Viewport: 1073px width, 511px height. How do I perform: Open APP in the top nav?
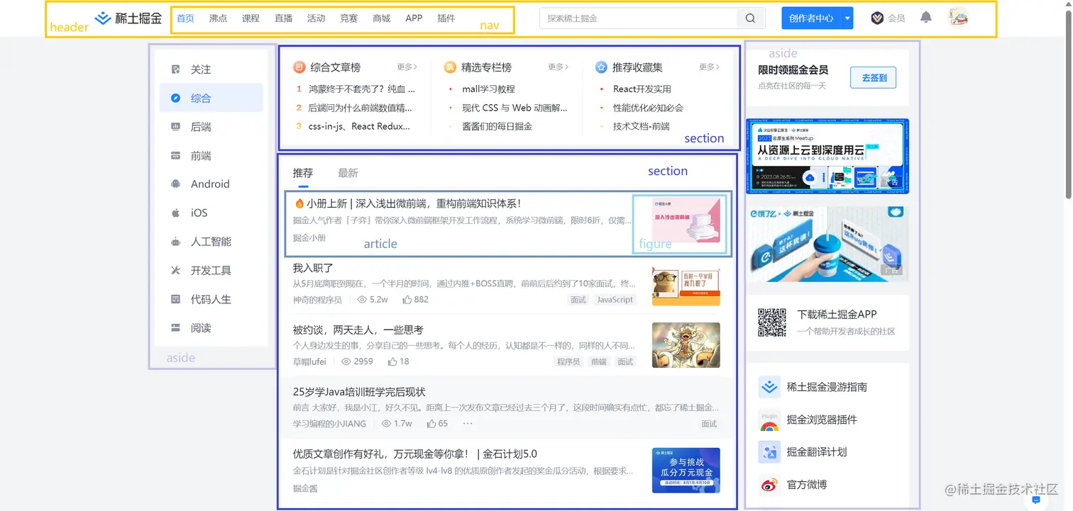414,18
